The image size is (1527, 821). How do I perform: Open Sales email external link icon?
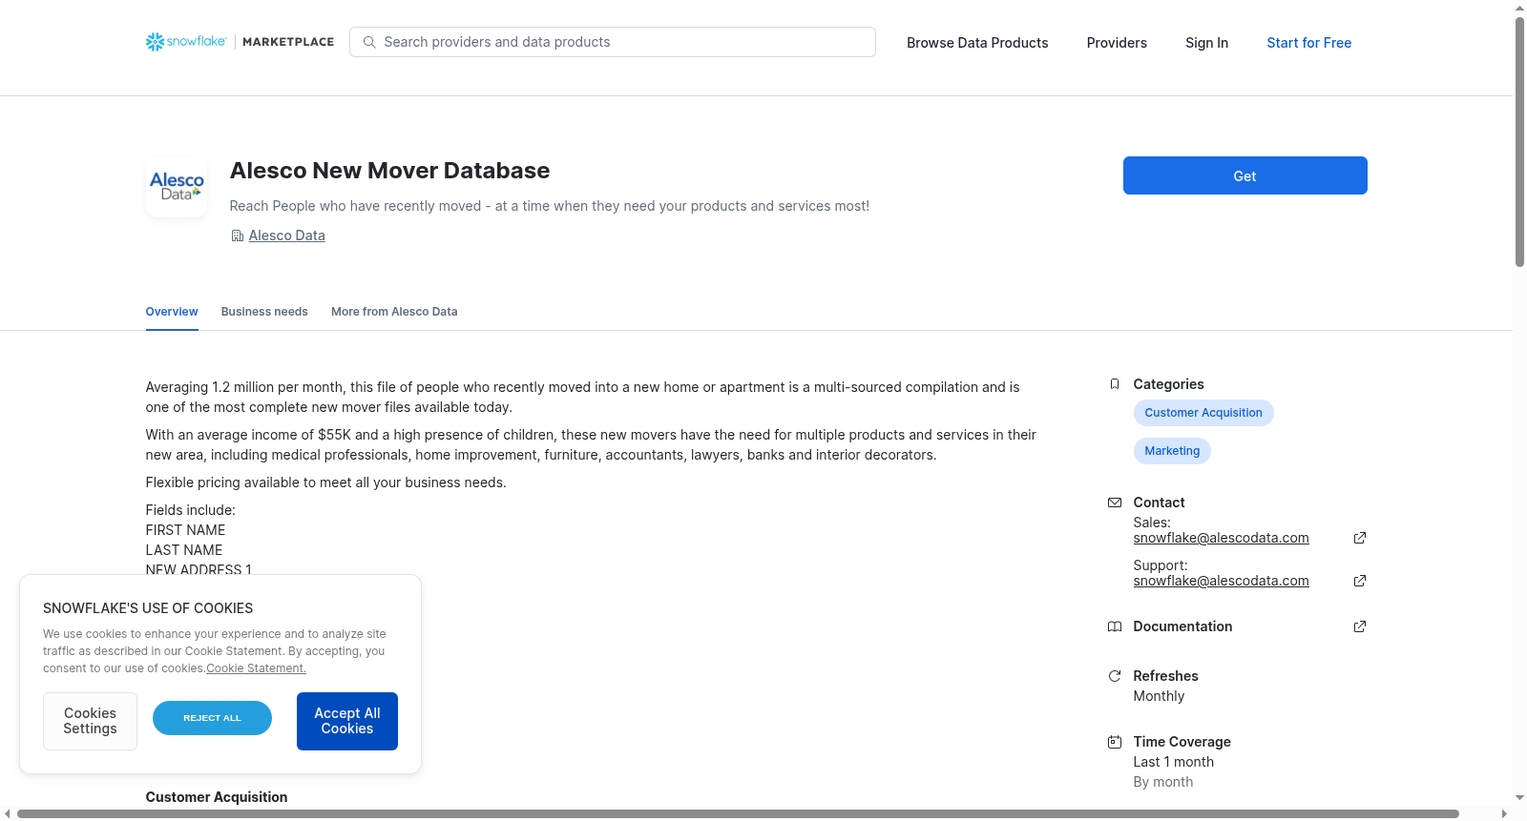(1360, 538)
